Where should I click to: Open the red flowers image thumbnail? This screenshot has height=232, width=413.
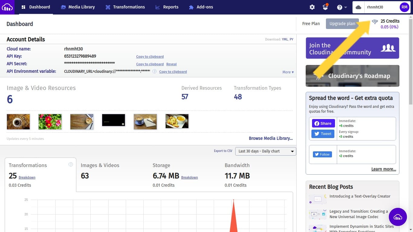tap(50, 122)
